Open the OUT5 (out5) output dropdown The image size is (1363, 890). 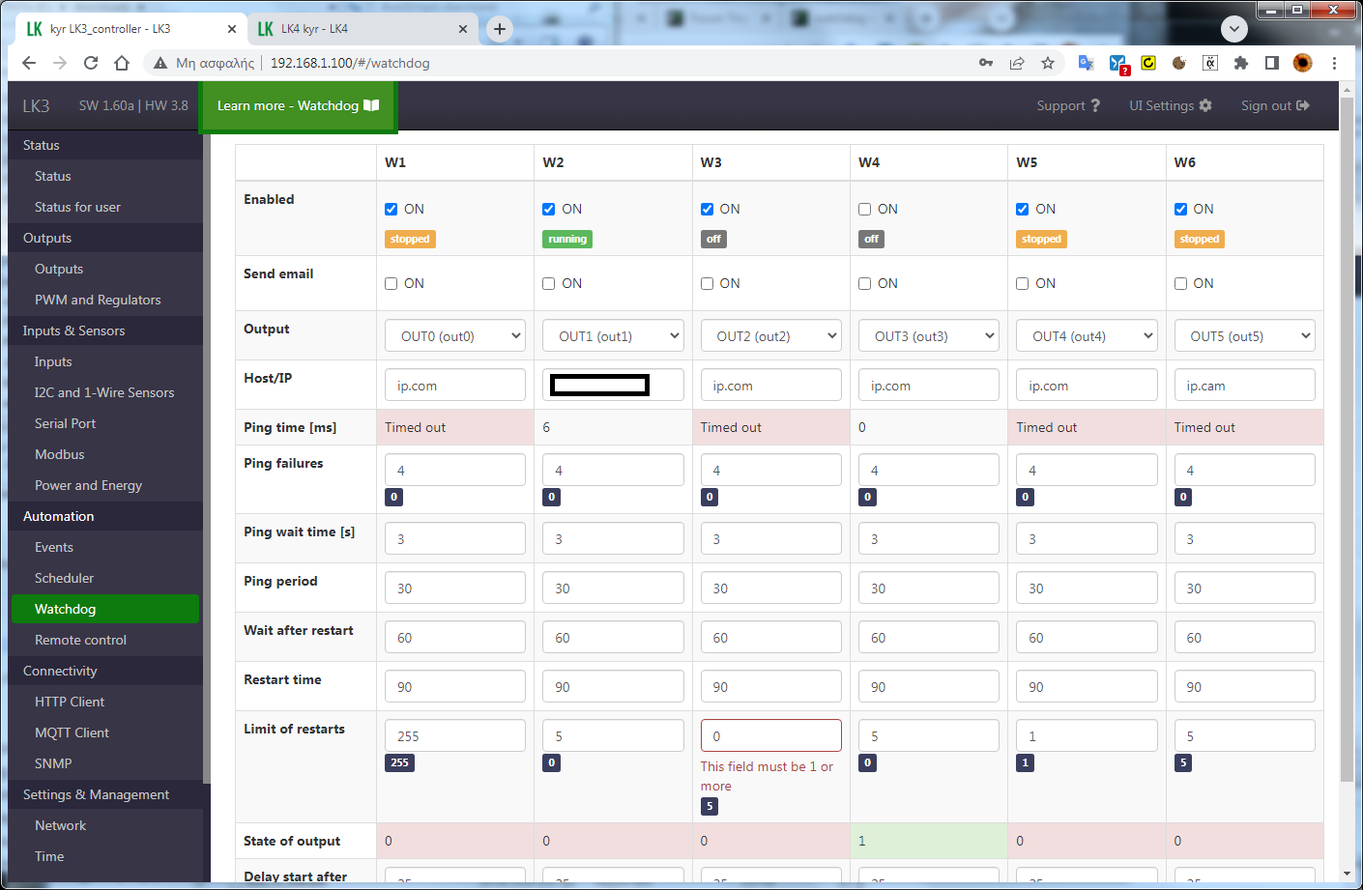pos(1244,336)
